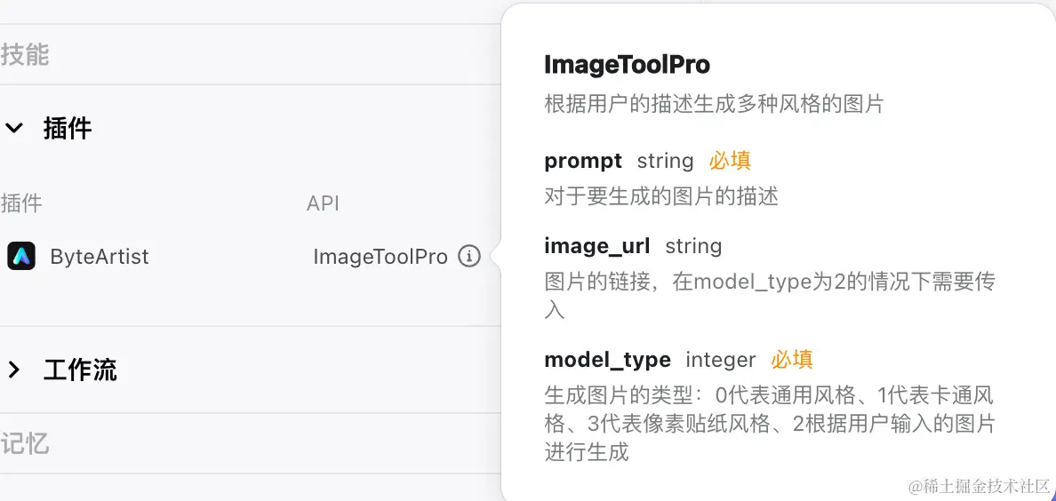Expand the 工作流 section chevron
Viewport: 1056px width, 501px height.
tap(14, 370)
